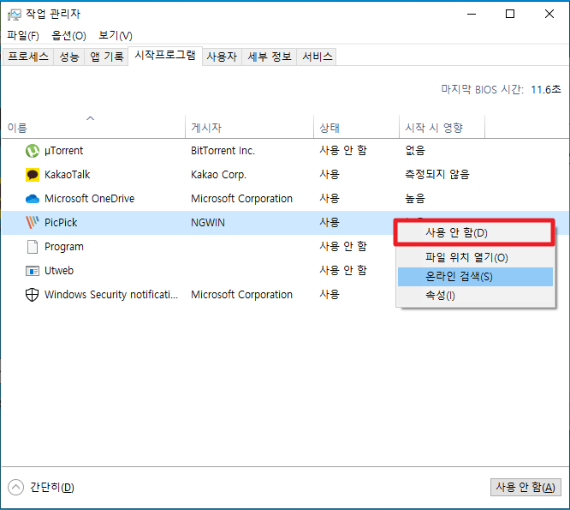Sort by the 이름 column header

click(x=93, y=128)
